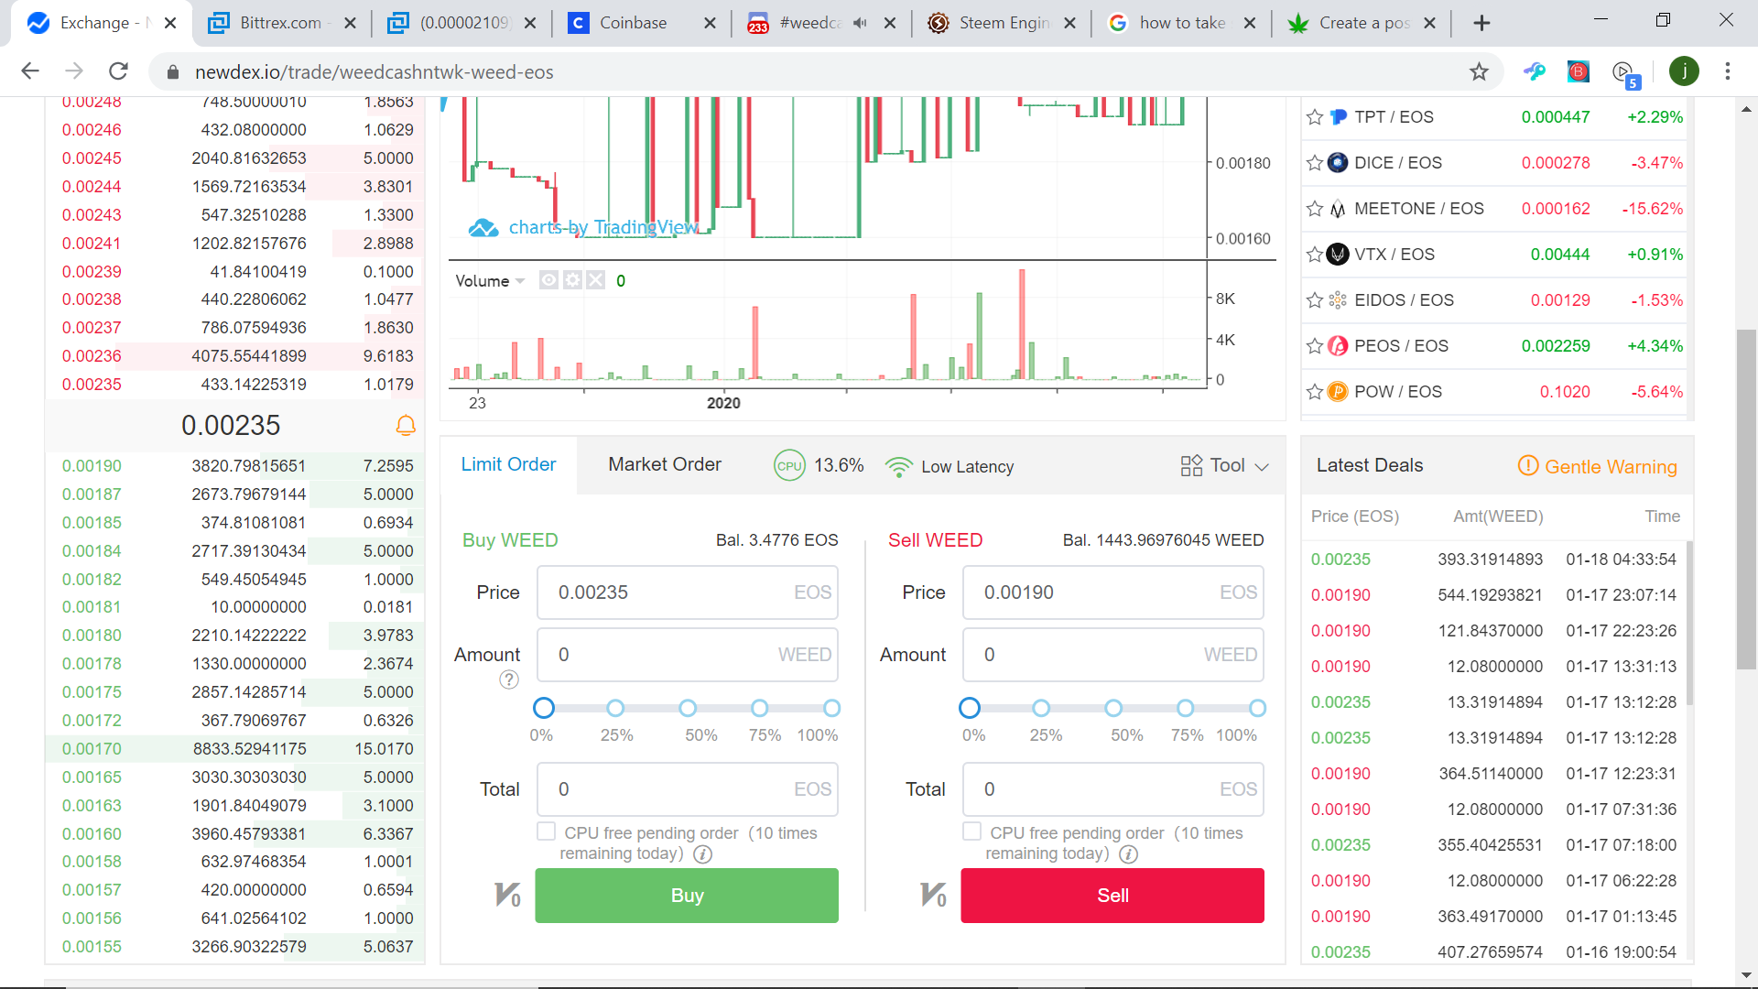Switch to the Steem Engine browser tab
This screenshot has width=1758, height=989.
[x=1004, y=23]
